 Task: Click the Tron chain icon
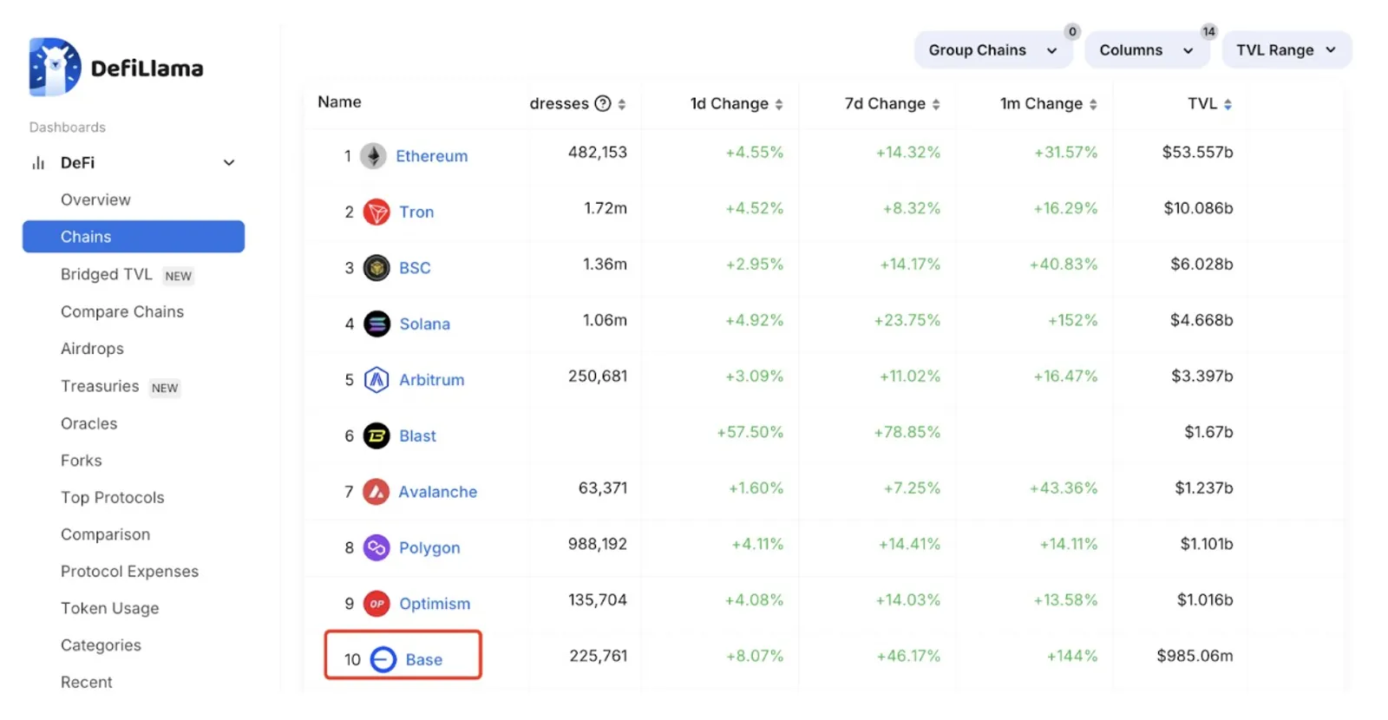pos(376,212)
